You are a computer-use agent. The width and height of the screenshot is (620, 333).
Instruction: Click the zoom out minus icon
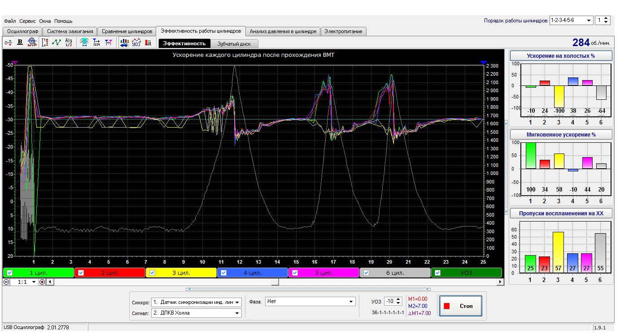click(x=6, y=282)
